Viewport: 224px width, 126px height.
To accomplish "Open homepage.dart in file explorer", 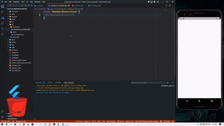I will [19, 35].
